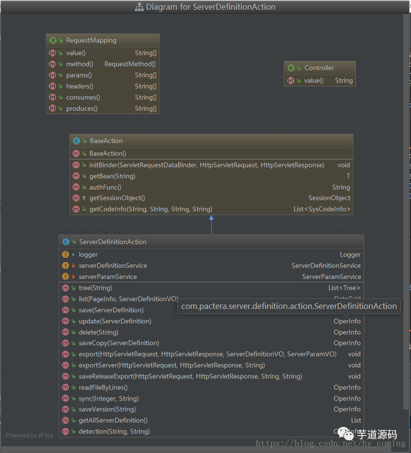
Task: Select the serverParamService field row
Action: tap(211, 277)
